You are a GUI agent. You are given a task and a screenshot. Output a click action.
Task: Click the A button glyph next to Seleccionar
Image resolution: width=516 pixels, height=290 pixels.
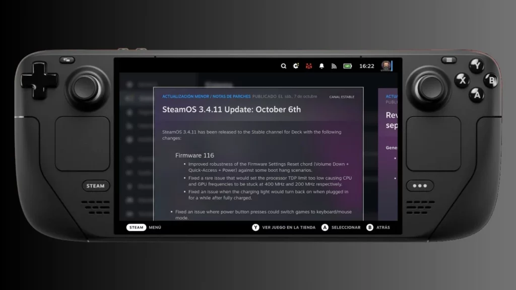[x=325, y=228]
